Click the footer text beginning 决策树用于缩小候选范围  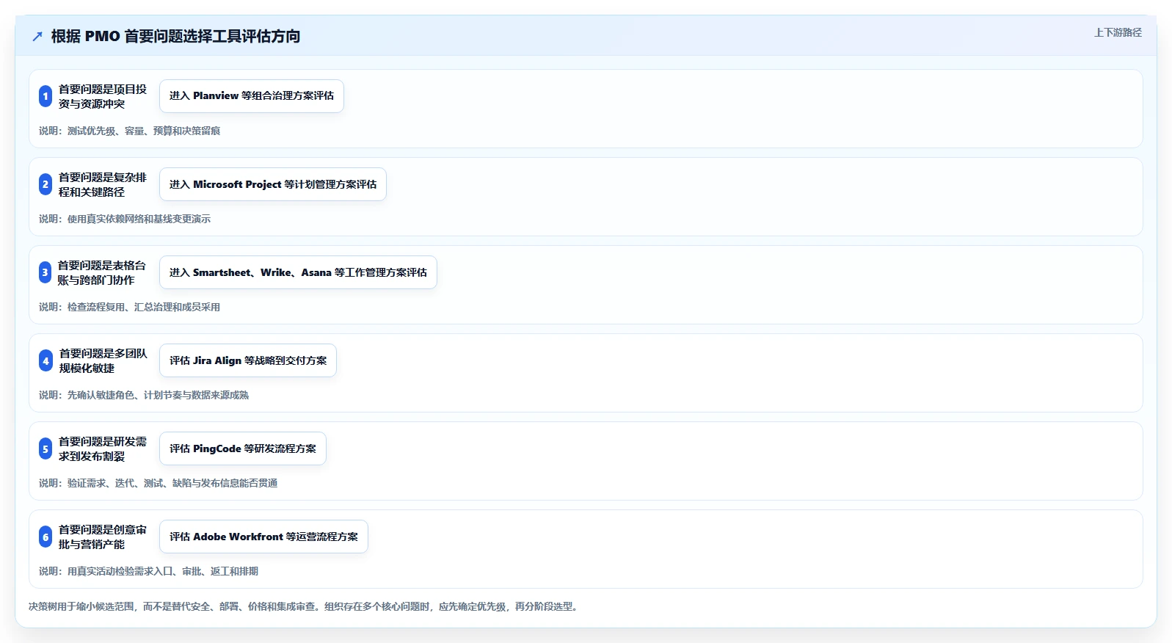coord(305,606)
